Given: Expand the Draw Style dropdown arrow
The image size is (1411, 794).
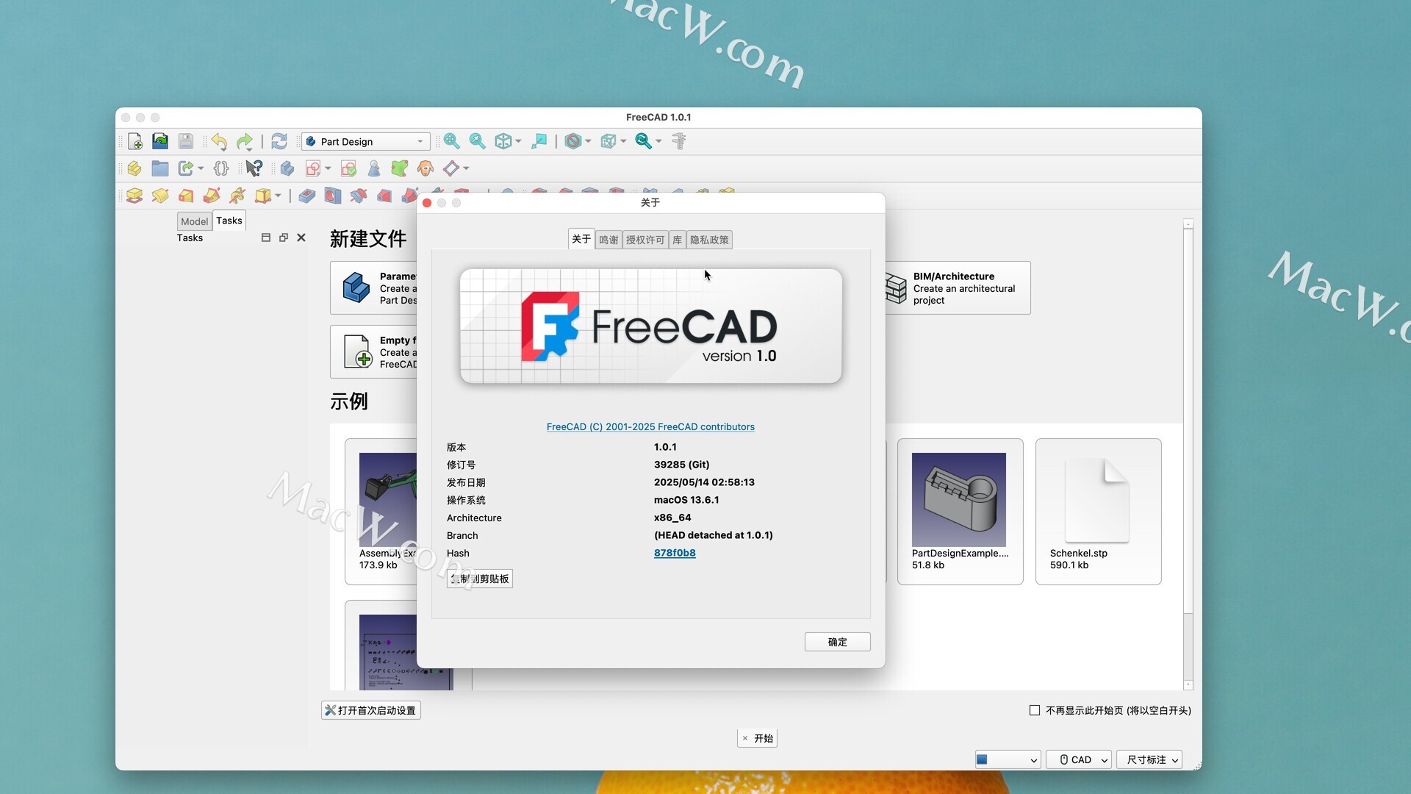Looking at the screenshot, I should coord(588,141).
